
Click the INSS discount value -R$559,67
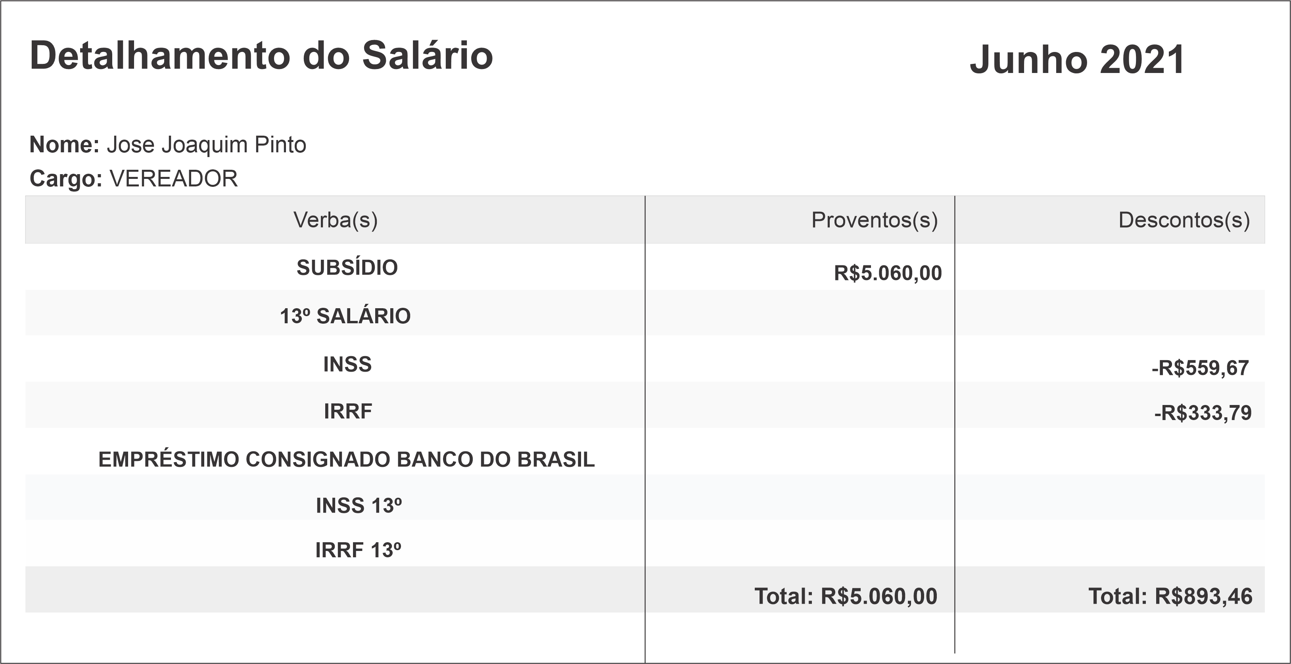(x=1200, y=368)
